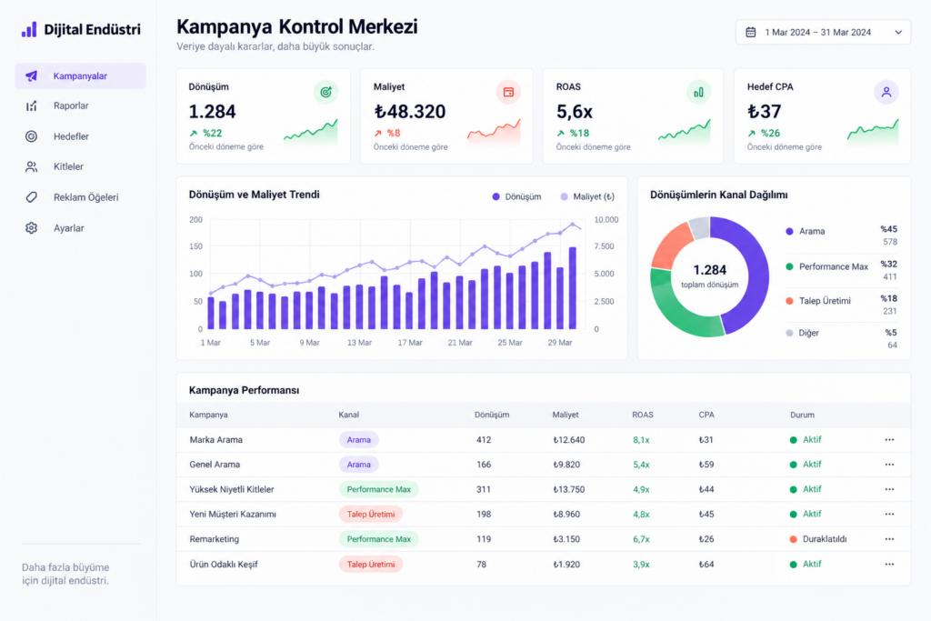Sort the table by ROAS column header

(x=643, y=415)
